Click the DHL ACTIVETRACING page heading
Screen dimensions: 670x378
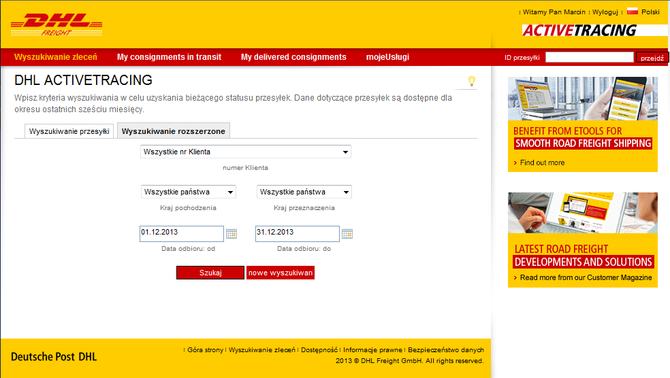(x=83, y=80)
